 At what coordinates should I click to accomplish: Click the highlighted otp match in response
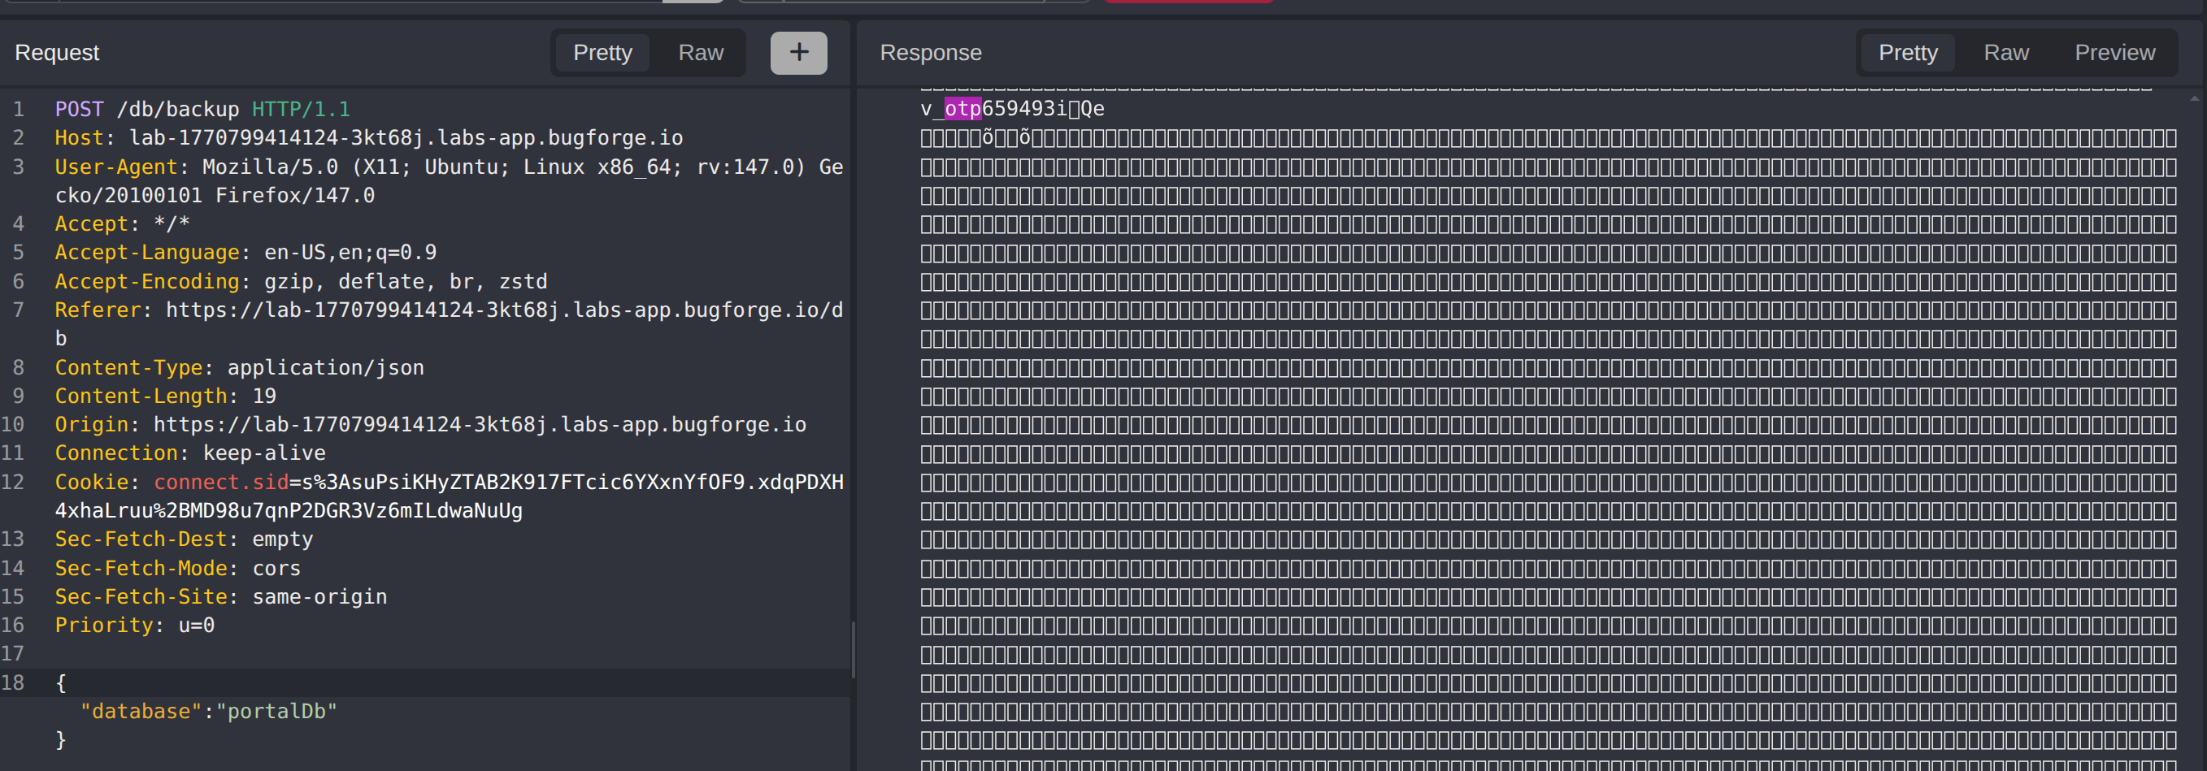click(x=962, y=109)
